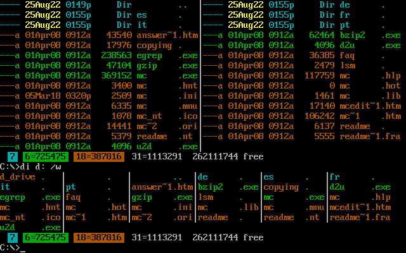The height and width of the screenshot is (253, 406).
Task: Click the 238563-byte egrep.exe row
Action: (x=100, y=56)
